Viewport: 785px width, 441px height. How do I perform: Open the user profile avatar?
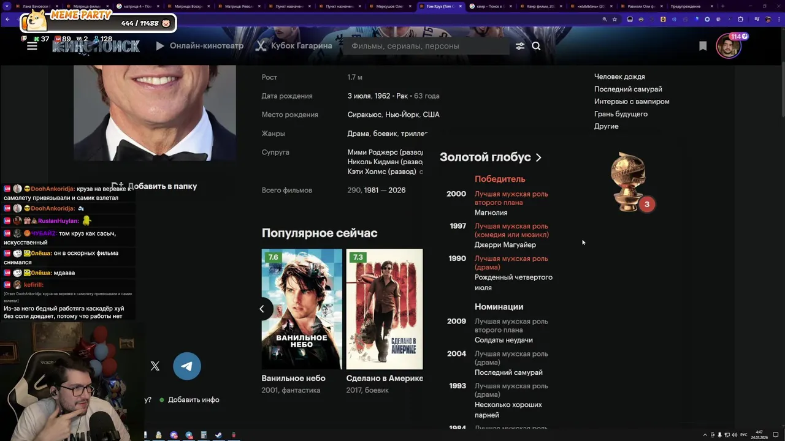click(729, 47)
